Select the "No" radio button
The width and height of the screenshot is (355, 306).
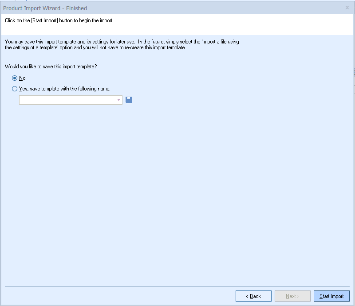[15, 78]
